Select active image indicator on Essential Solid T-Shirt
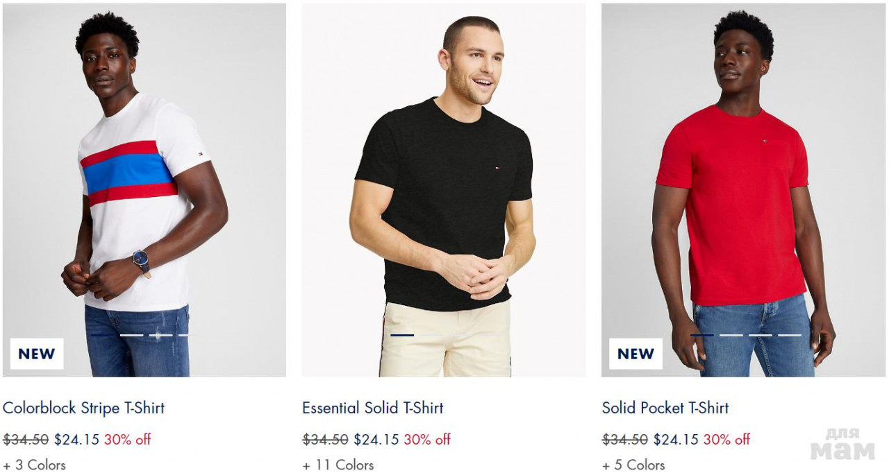This screenshot has width=889, height=473. pyautogui.click(x=402, y=335)
